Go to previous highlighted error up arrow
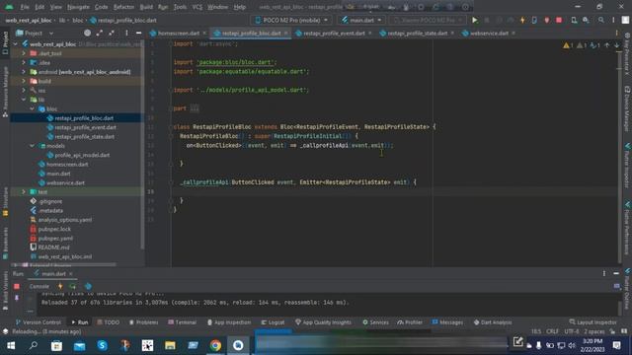The width and height of the screenshot is (632, 355). [x=607, y=45]
